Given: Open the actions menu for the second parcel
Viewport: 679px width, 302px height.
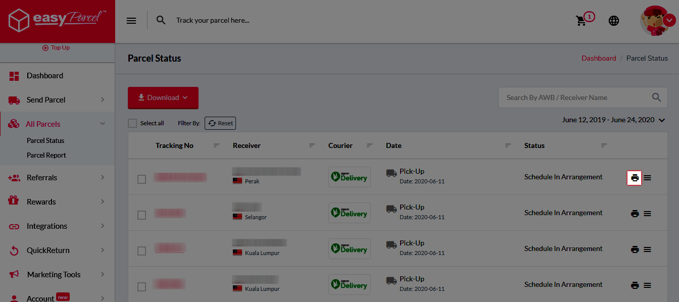Looking at the screenshot, I should (x=648, y=213).
